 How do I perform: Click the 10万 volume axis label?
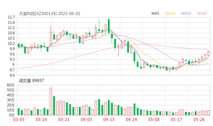tap(11, 110)
